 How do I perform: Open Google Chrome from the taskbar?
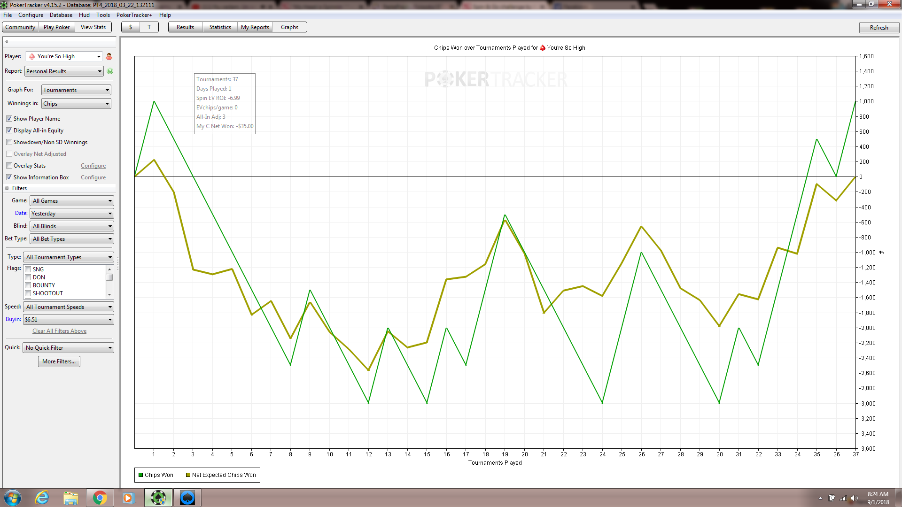pos(100,498)
